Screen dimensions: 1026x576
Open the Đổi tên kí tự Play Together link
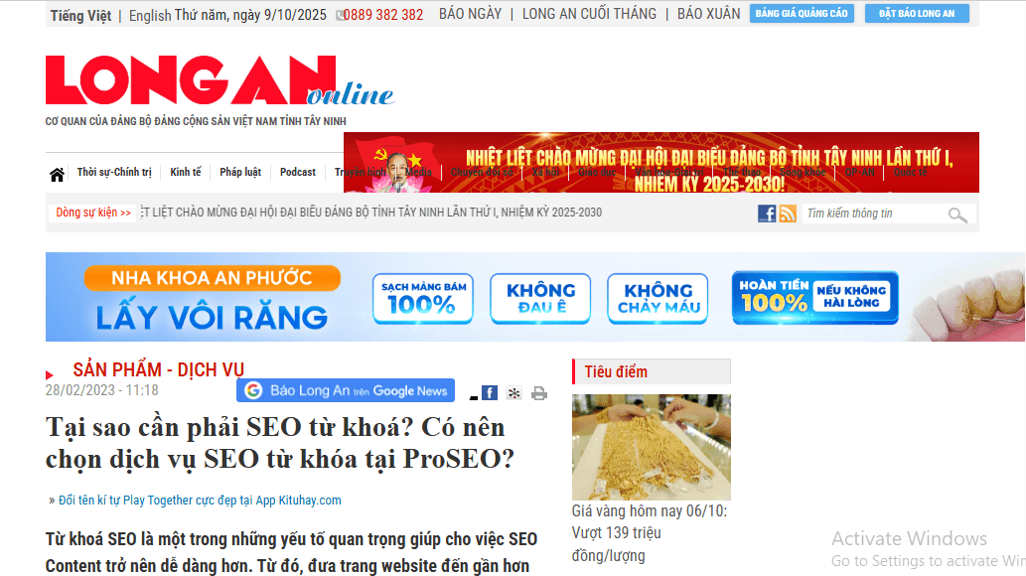200,501
